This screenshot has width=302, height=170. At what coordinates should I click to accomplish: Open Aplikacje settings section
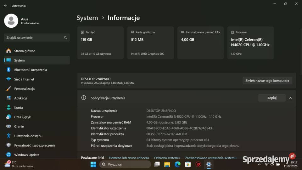(37, 98)
